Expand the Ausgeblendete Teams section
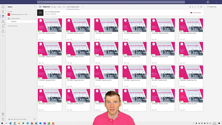Screen dimensions: 222x125 click(13, 26)
